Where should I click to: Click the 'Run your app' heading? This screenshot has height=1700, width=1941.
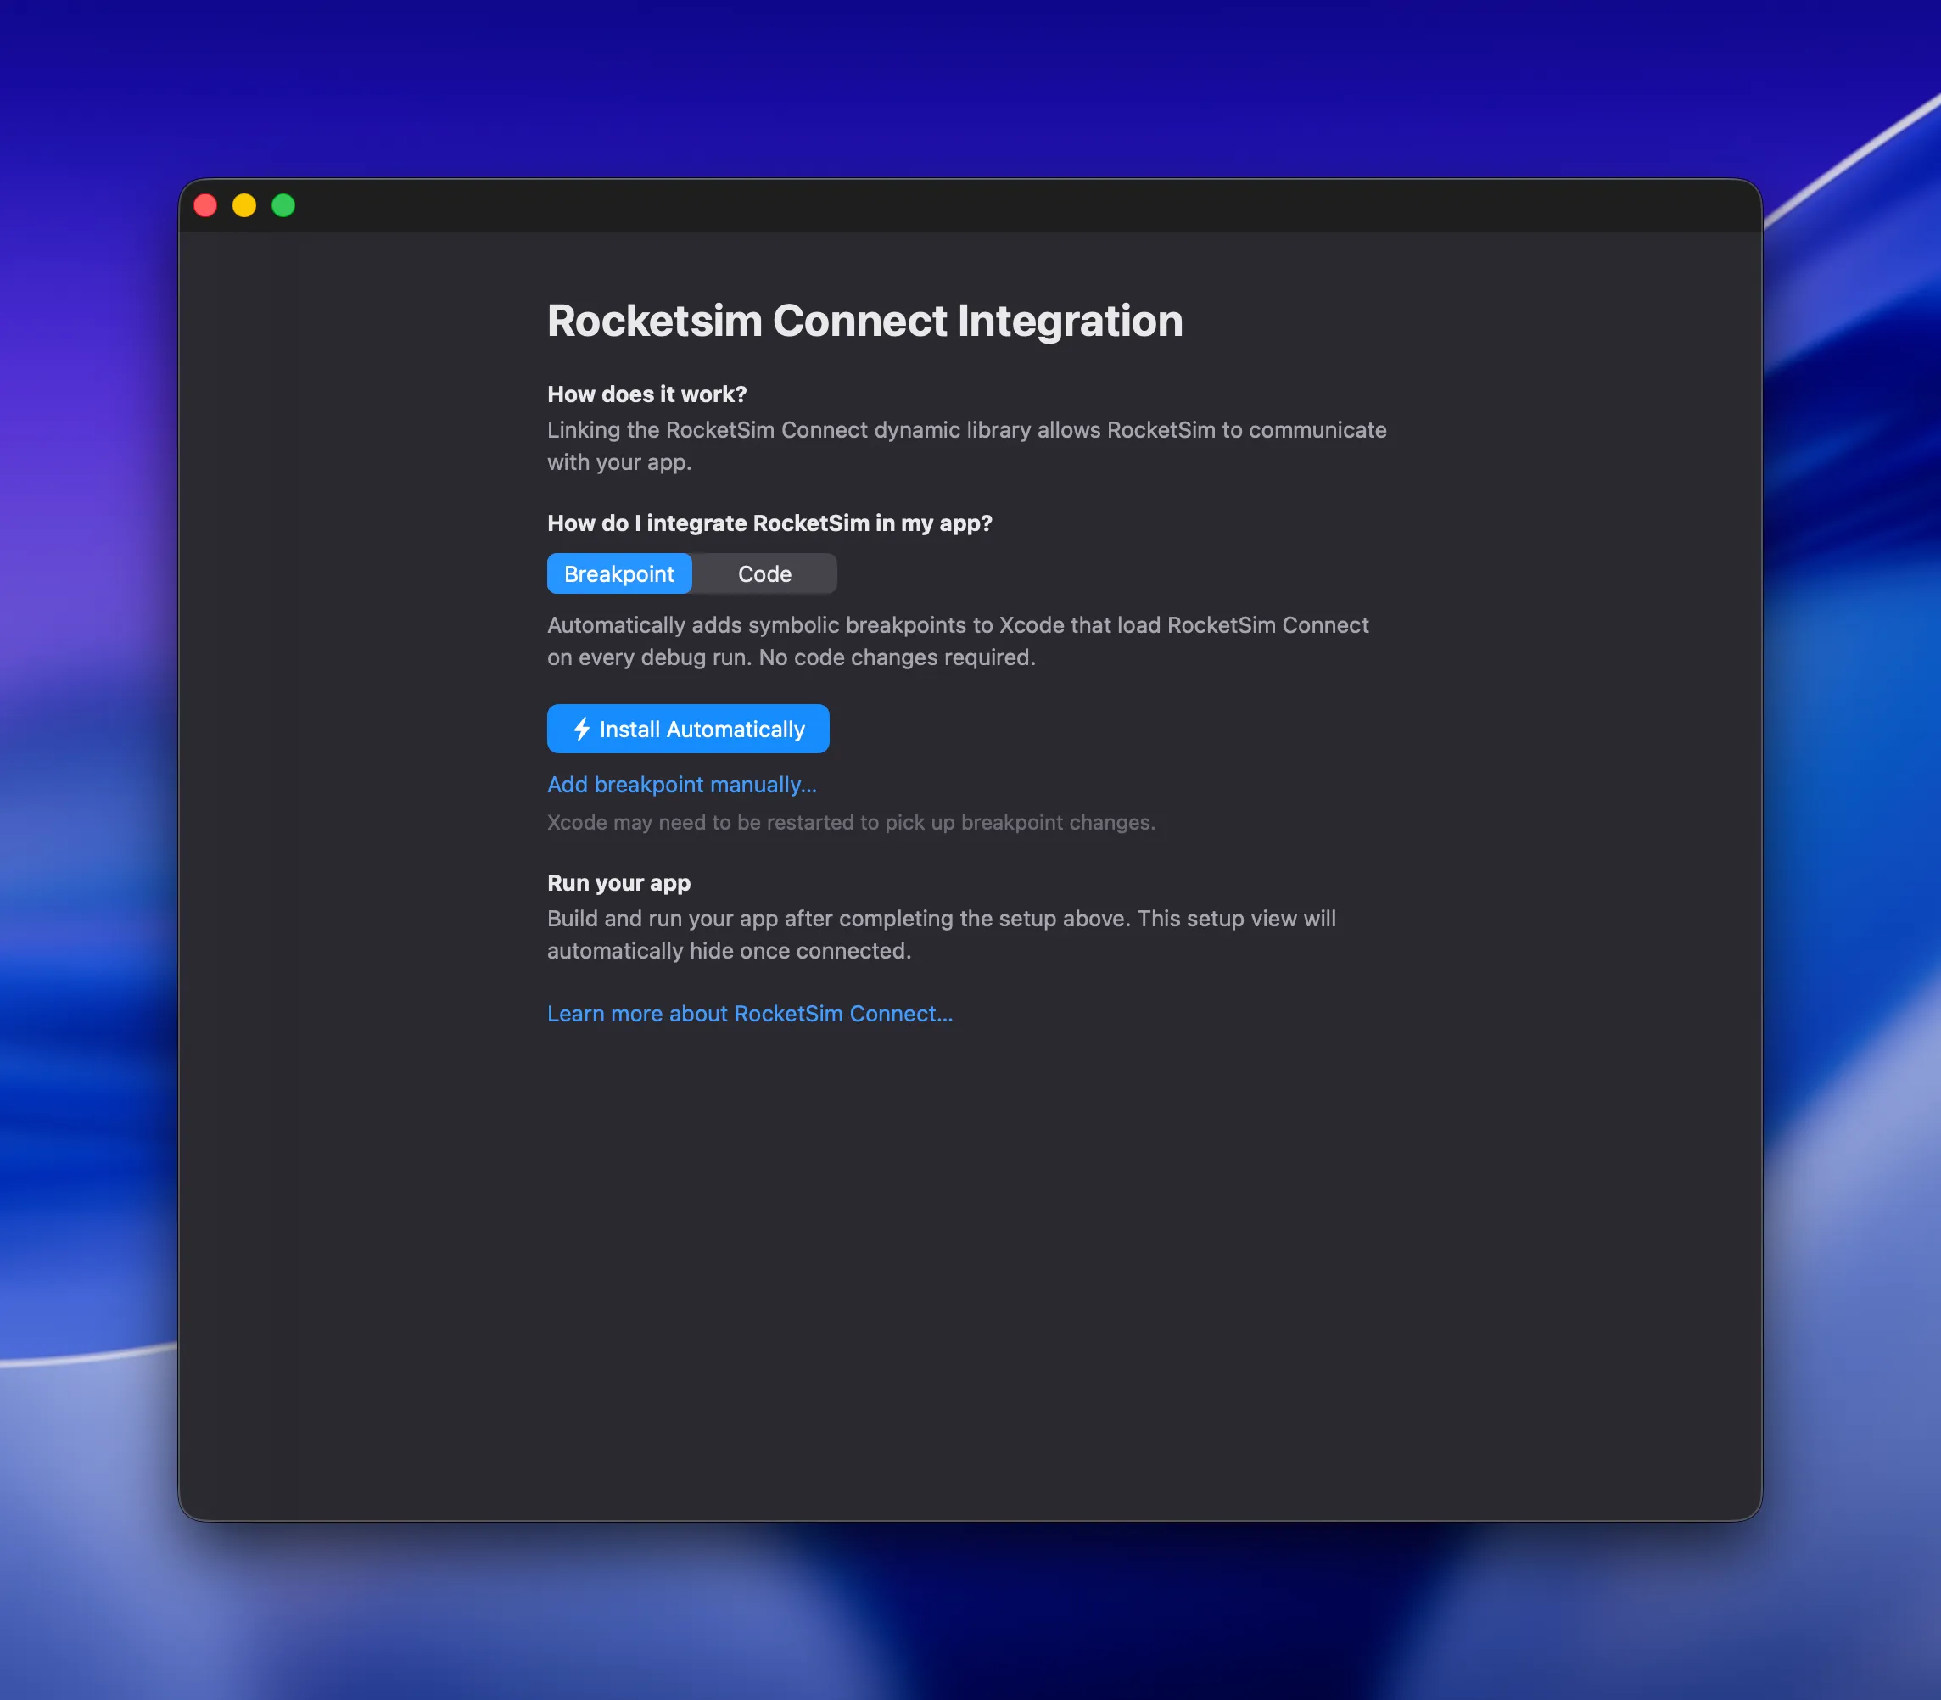pos(618,882)
